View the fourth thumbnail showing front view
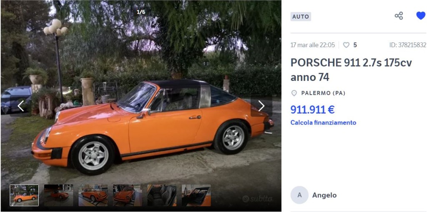 click(128, 195)
